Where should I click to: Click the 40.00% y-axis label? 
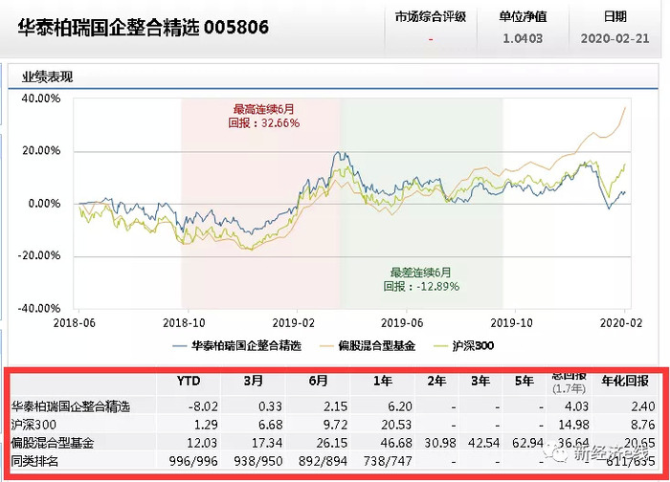[x=41, y=99]
